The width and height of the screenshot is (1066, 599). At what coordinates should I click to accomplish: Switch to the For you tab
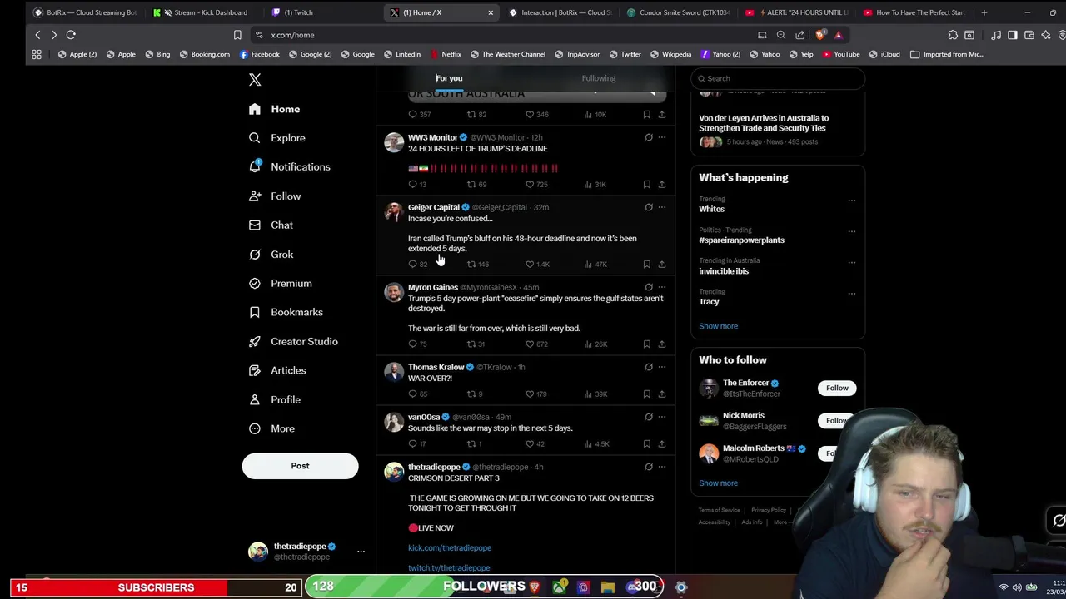449,78
